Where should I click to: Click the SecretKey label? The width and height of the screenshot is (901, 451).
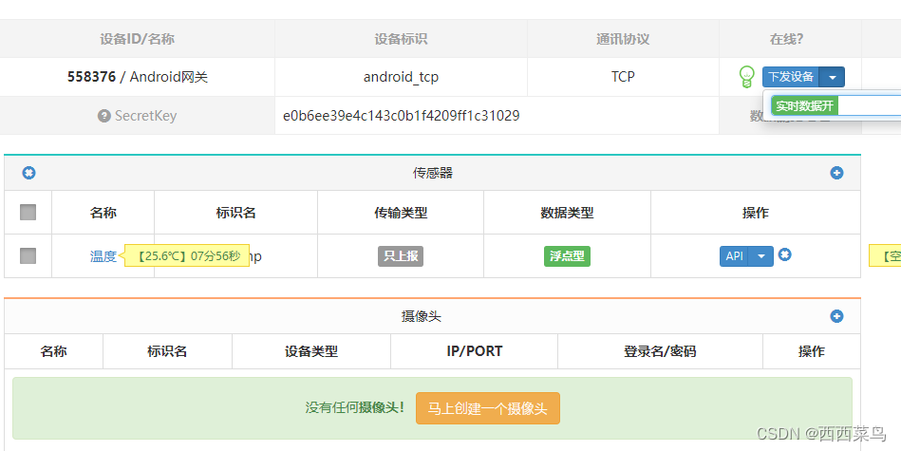pyautogui.click(x=145, y=116)
